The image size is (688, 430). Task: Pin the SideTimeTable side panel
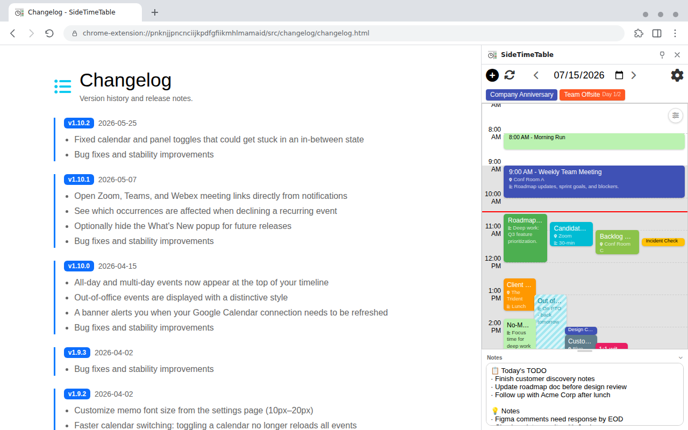(662, 55)
